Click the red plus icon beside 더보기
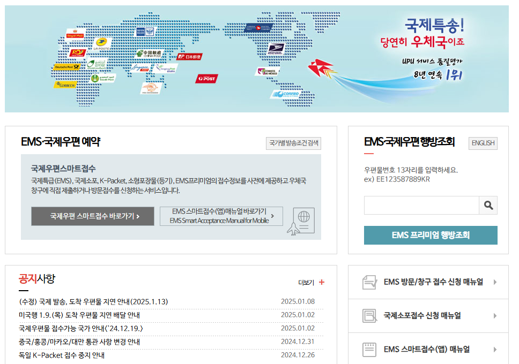Viewport: 519px width, 364px height. pyautogui.click(x=322, y=282)
